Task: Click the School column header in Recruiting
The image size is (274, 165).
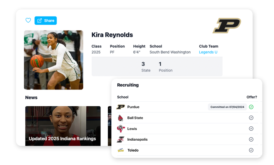Action: tap(123, 97)
